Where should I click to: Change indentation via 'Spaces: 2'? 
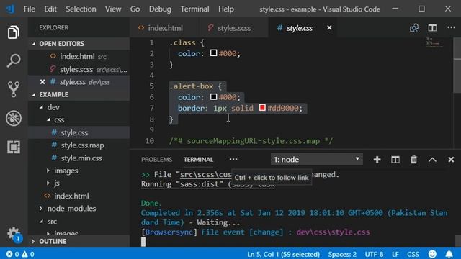coord(342,254)
